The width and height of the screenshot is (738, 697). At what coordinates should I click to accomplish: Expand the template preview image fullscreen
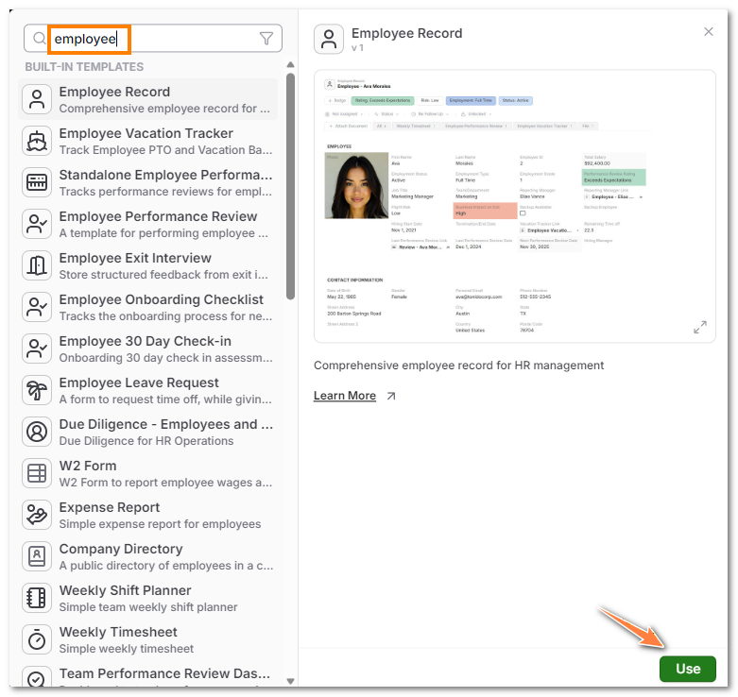click(700, 327)
